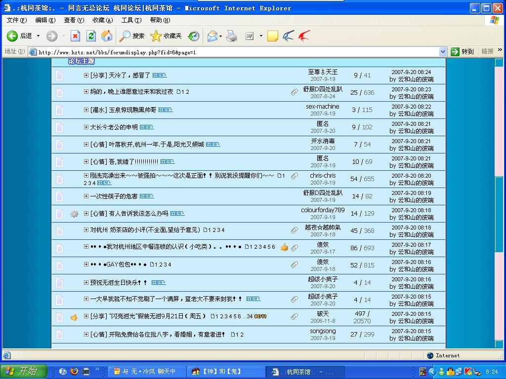Open author link chris-chris
Screen dimensions: 506x379
pos(323,175)
